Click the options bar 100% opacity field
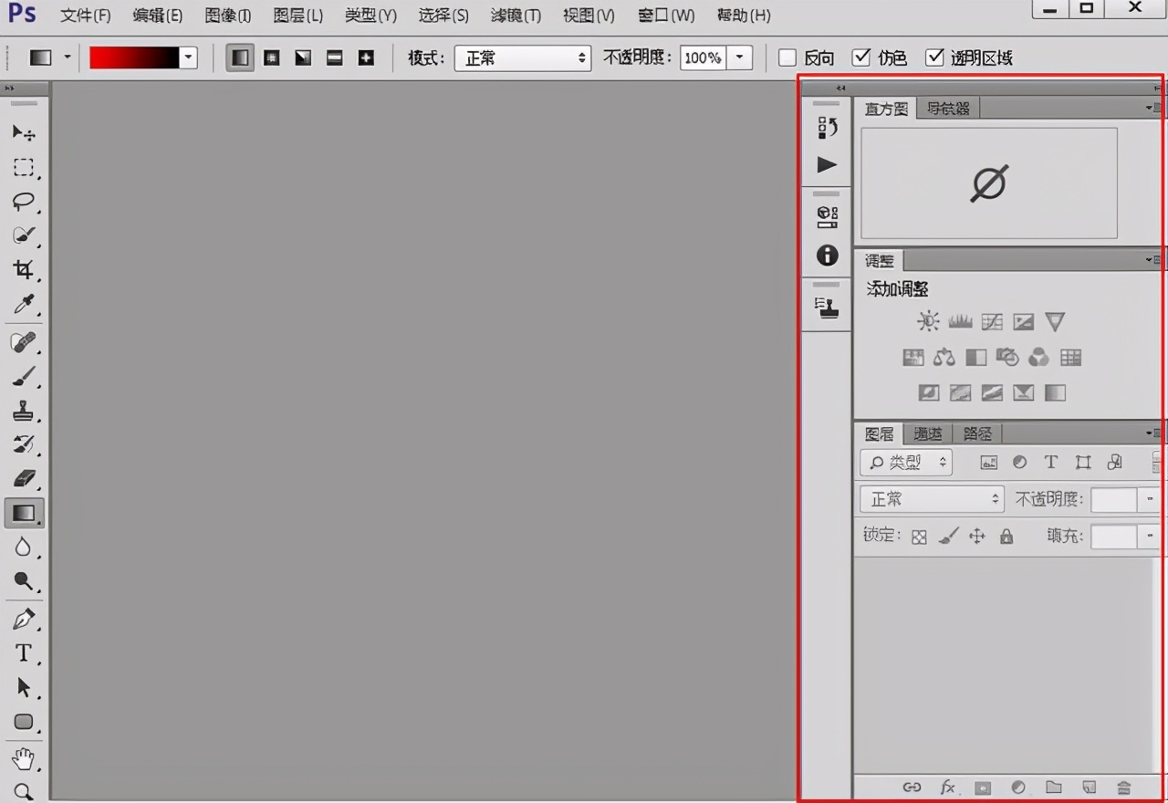Image resolution: width=1168 pixels, height=803 pixels. click(703, 57)
